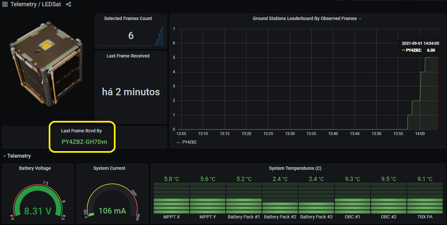Click the 5.2 °C Battery Pack #1 reading

point(244,179)
